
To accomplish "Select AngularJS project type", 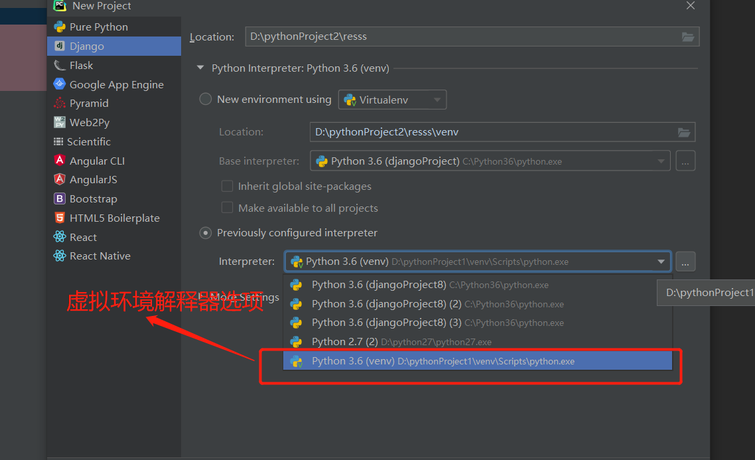I will click(x=114, y=180).
